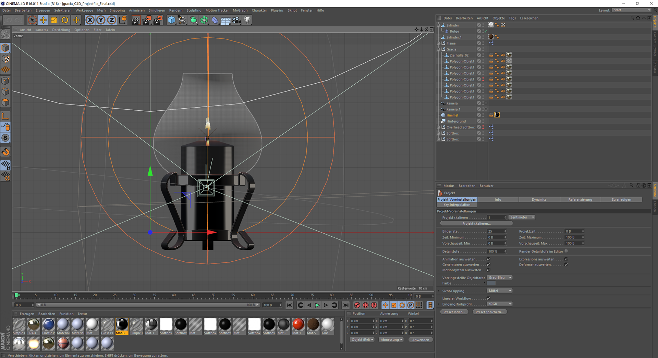Select Zierhülle_02 in object manager

coord(459,55)
